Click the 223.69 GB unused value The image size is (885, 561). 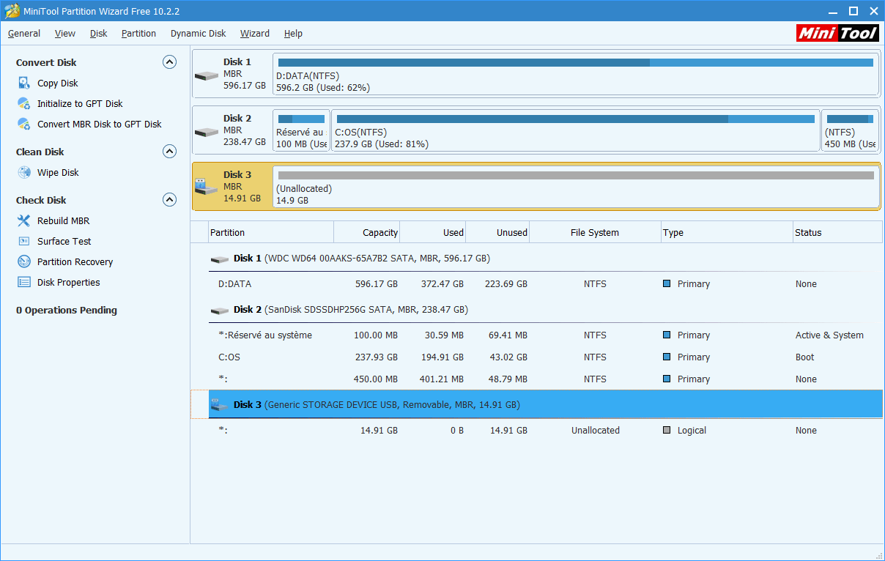(x=506, y=283)
